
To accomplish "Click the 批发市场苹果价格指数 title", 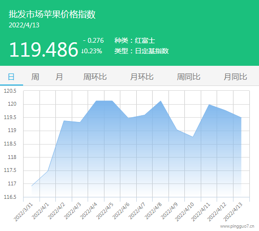I will pyautogui.click(x=52, y=14).
